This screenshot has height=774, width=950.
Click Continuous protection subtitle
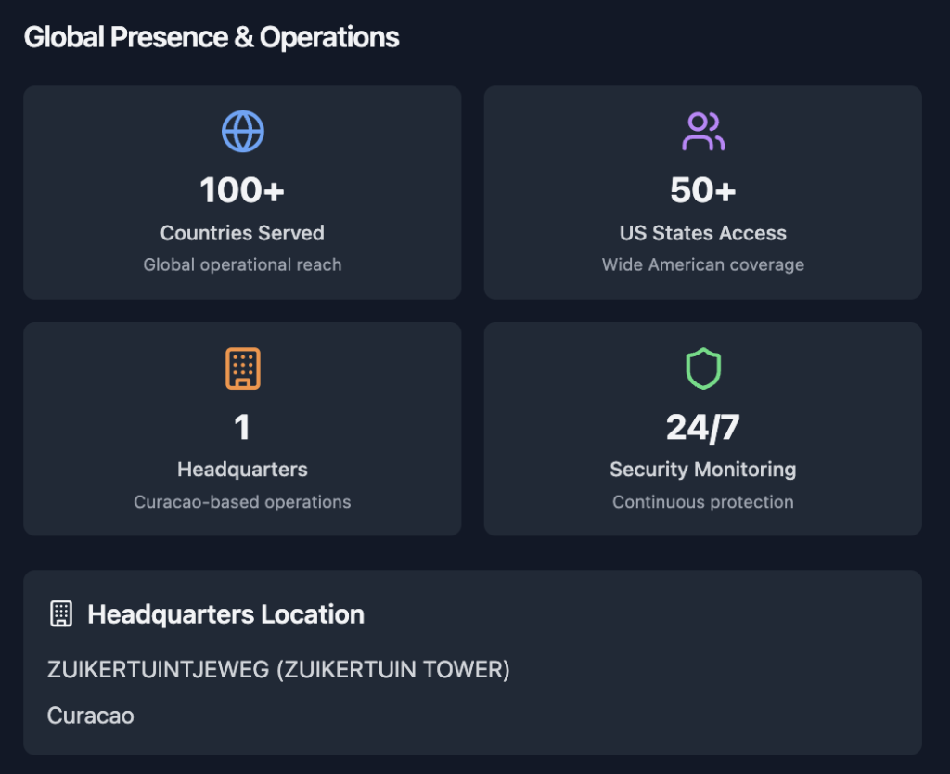(x=702, y=502)
